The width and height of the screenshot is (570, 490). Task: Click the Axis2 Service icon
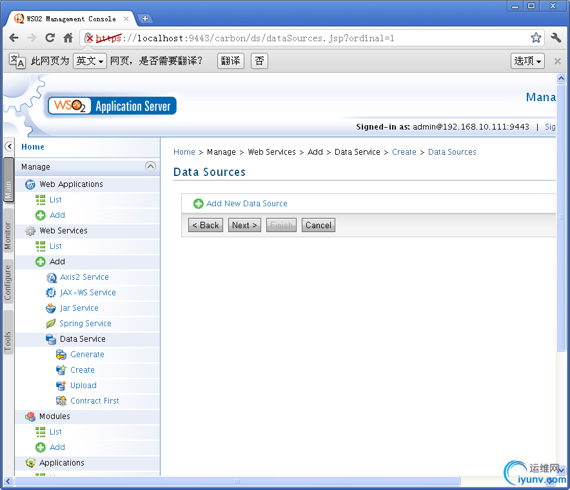tap(52, 277)
